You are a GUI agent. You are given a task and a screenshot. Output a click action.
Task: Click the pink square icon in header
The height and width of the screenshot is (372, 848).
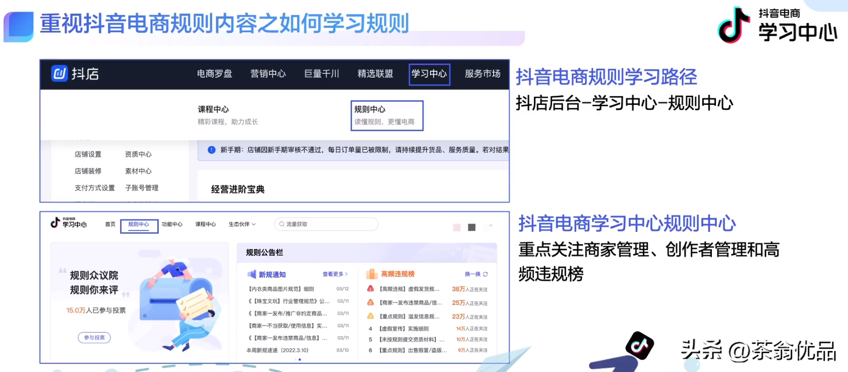coord(457,227)
